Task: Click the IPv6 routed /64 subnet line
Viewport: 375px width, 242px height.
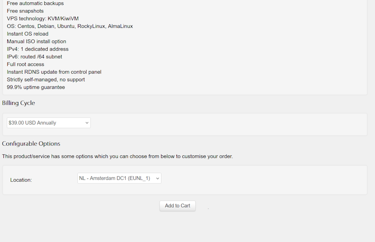Action: pyautogui.click(x=34, y=57)
